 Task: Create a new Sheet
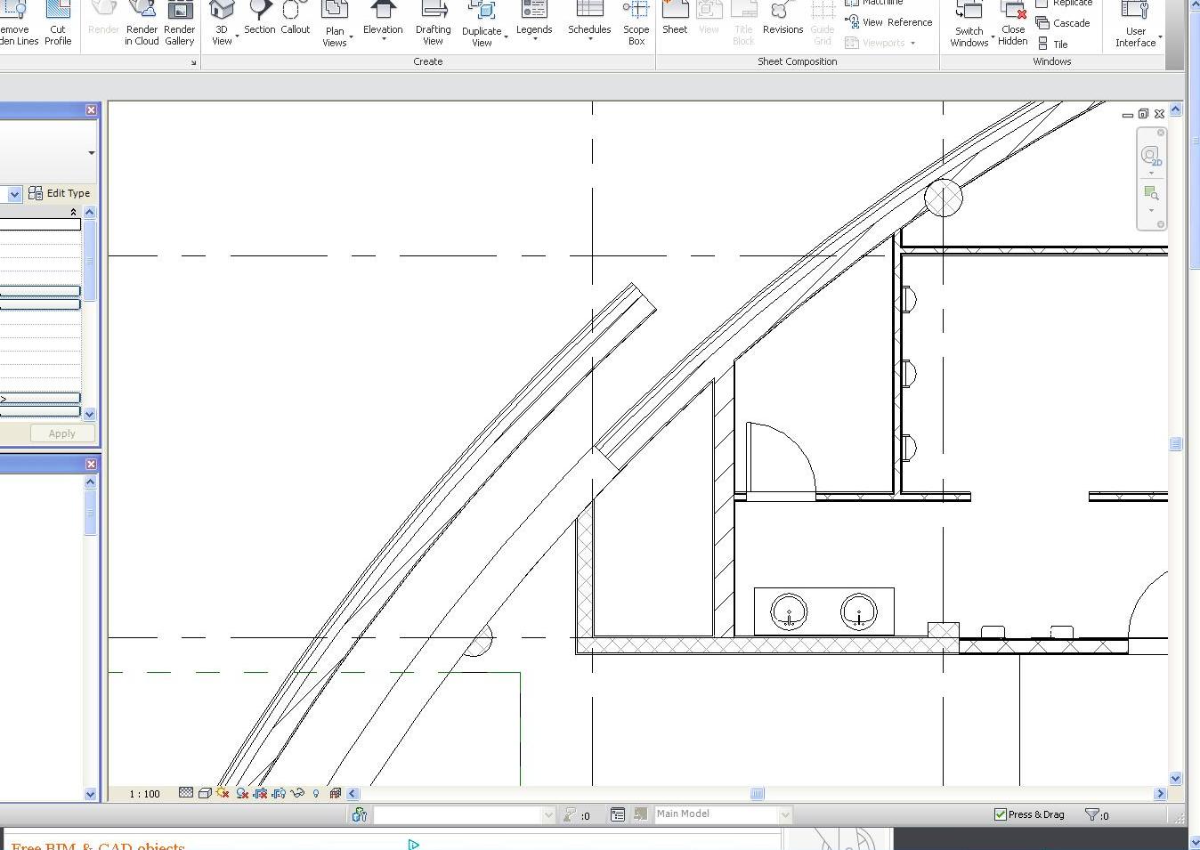(x=675, y=19)
